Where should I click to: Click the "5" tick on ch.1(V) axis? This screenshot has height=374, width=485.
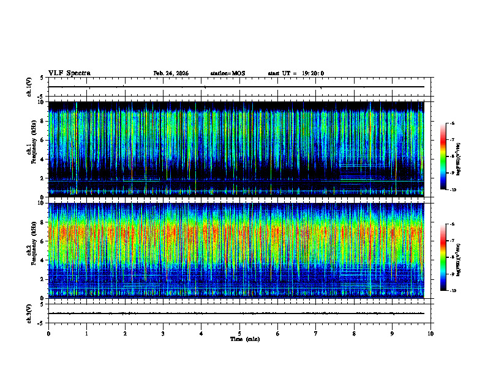[x=43, y=78]
